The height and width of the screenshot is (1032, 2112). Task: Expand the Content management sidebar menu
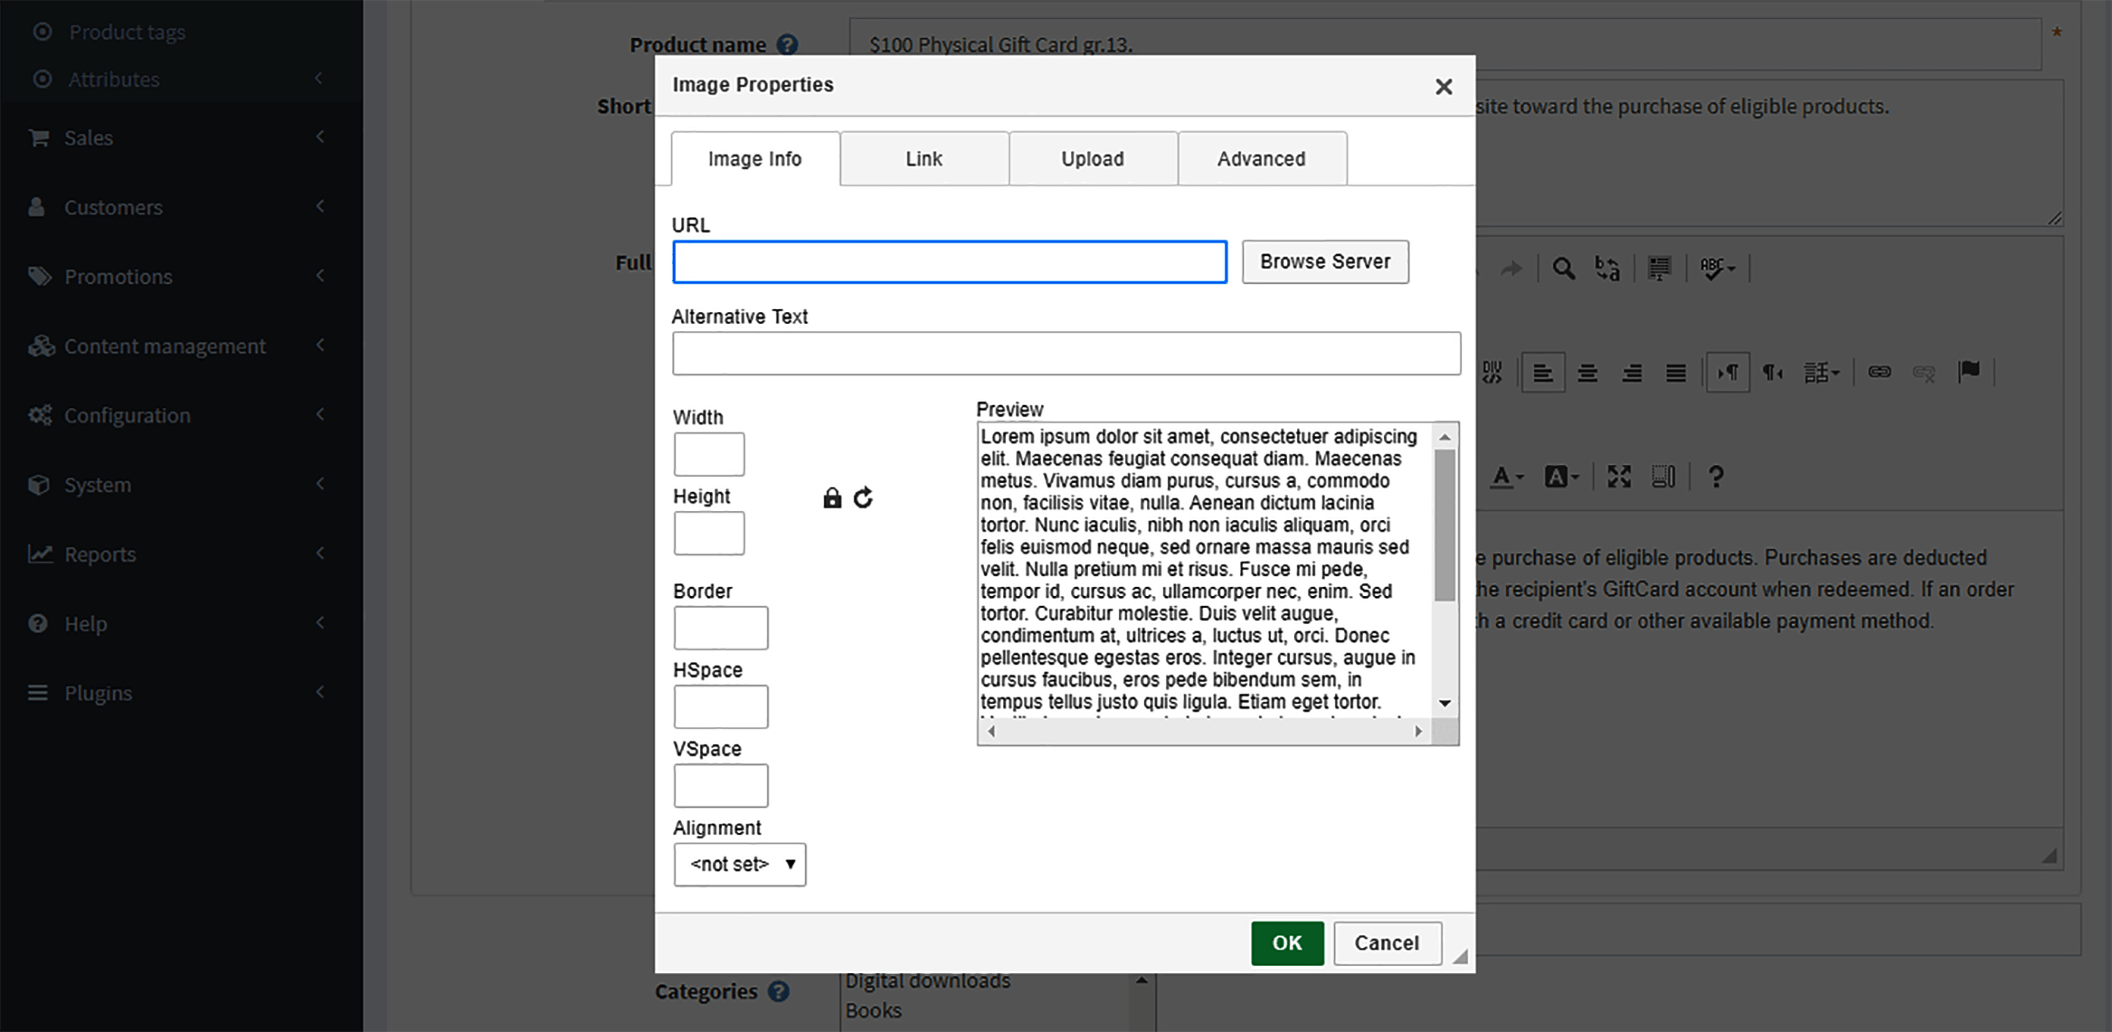pyautogui.click(x=180, y=346)
